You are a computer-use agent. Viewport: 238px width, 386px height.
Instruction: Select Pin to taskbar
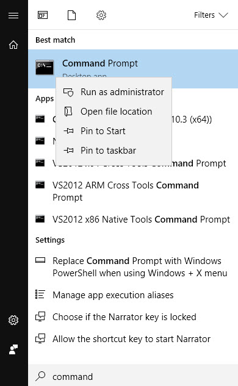point(114,151)
